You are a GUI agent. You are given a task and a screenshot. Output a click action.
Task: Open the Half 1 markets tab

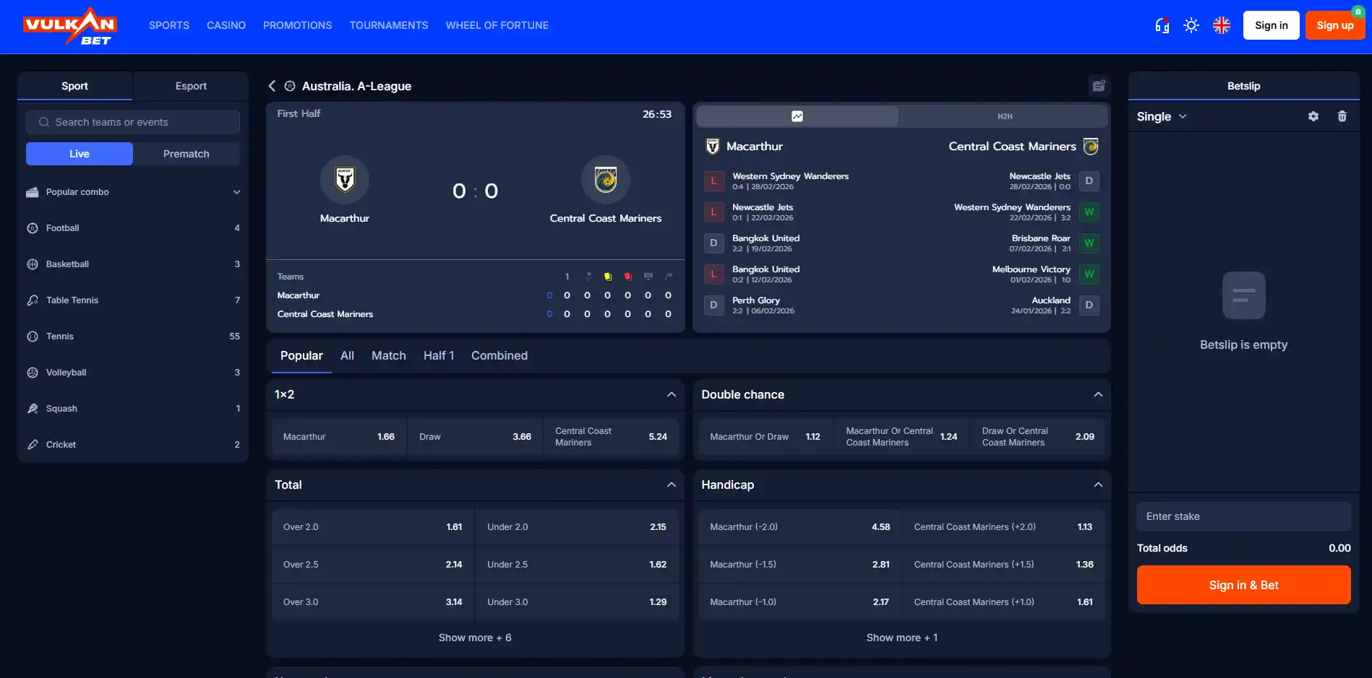pos(439,355)
